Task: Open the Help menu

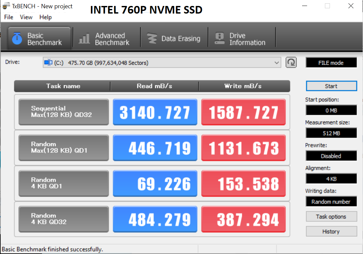Action: click(45, 17)
